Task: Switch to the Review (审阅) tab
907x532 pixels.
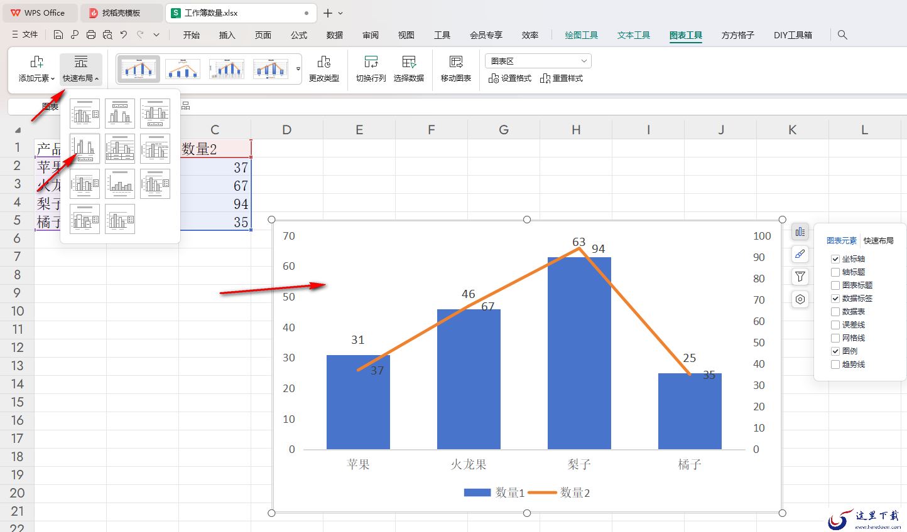Action: click(371, 35)
